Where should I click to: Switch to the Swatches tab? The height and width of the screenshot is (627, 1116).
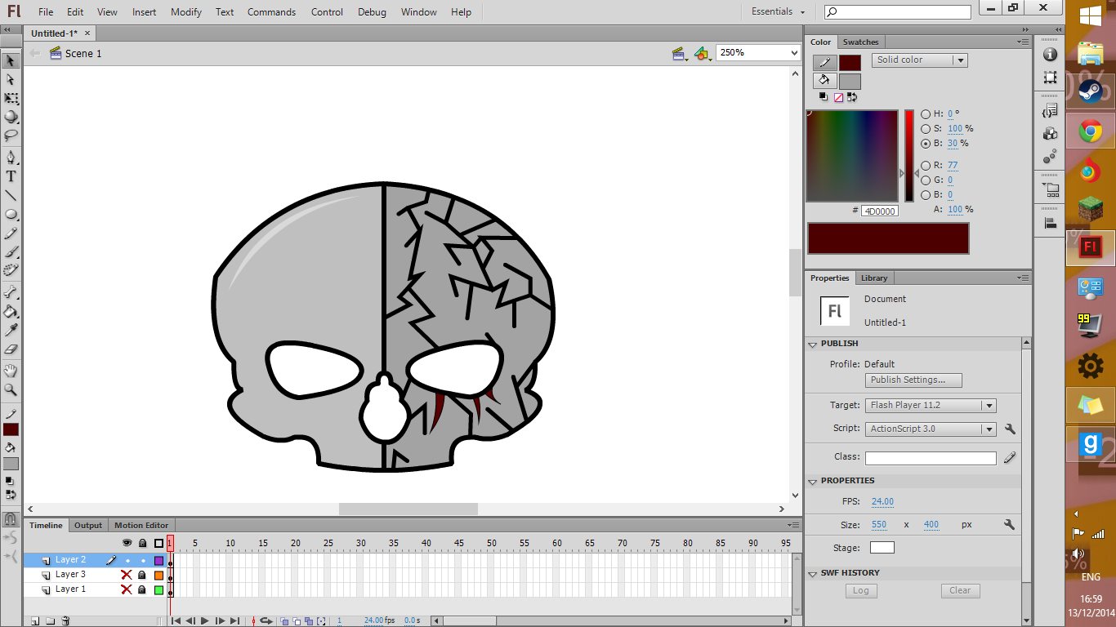(860, 42)
